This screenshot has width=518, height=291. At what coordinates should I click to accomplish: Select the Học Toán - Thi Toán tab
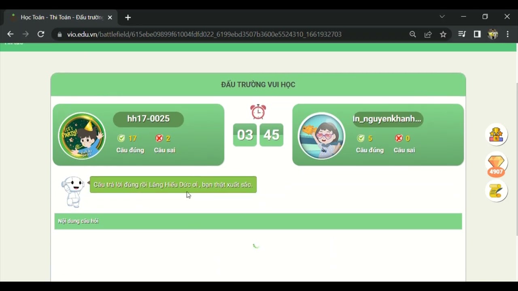coord(61,17)
